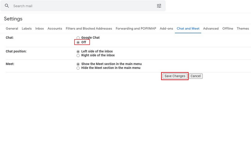Screen dimensions: 251x141
Task: Open the Accounts tab
Action: pos(55,29)
